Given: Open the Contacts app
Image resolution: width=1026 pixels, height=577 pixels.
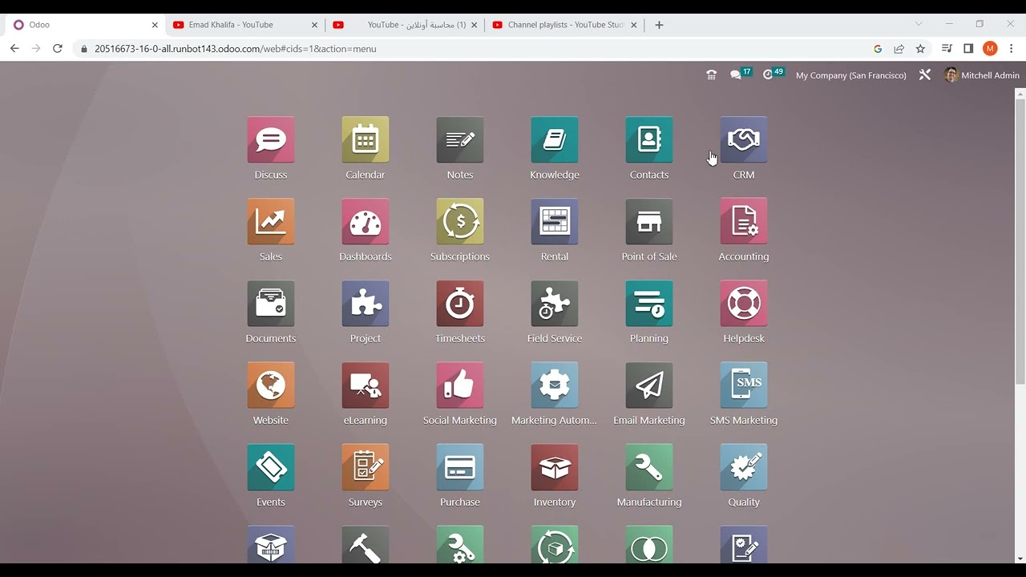Looking at the screenshot, I should 649,140.
